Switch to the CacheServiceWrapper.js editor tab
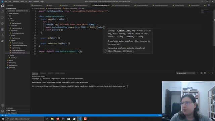The height and width of the screenshot is (121, 215). (122, 5)
